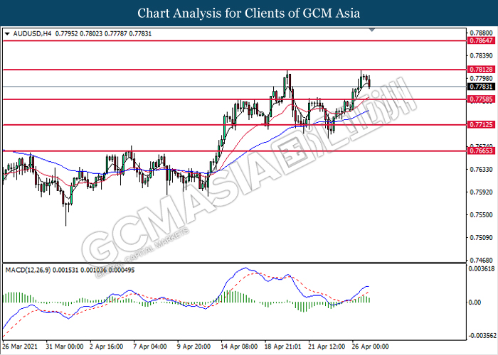Click the Chart Analysis for Clients title
Screen dimensions: 498x355
249,13
